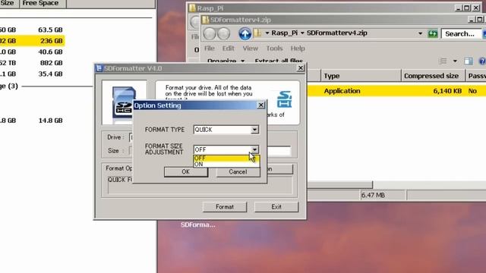Click the Back button in SDFormatterv4.zip window

[x=210, y=33]
